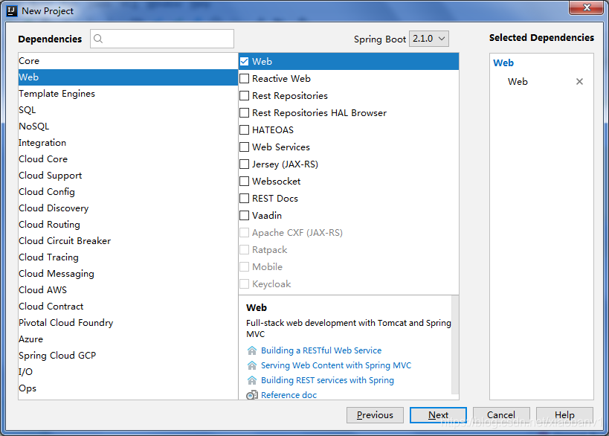Check the Rest Repositories option
Viewport: 609px width, 436px height.
(245, 95)
